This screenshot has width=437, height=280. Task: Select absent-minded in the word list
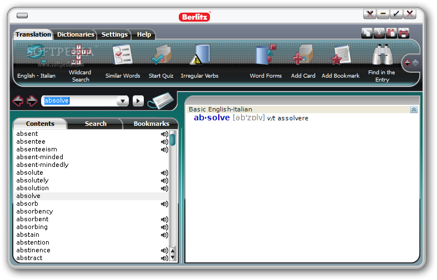(x=91, y=157)
